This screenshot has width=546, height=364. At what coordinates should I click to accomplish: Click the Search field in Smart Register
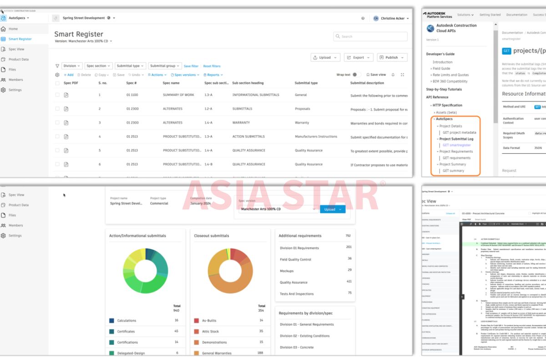tap(370, 36)
